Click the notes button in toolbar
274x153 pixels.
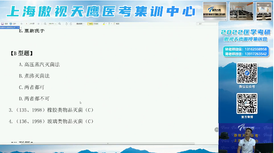point(116,24)
